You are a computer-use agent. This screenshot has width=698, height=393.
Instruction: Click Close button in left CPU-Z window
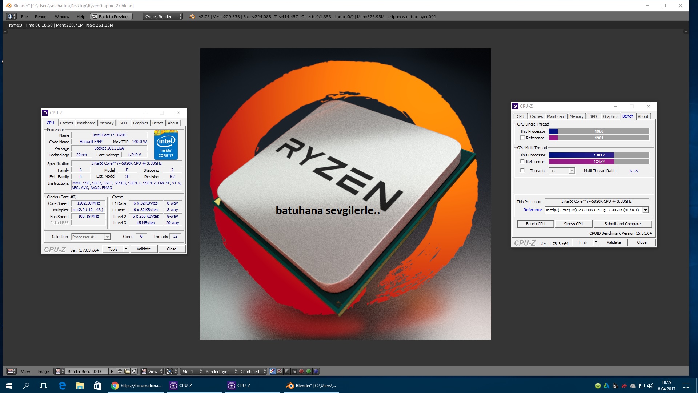click(172, 249)
